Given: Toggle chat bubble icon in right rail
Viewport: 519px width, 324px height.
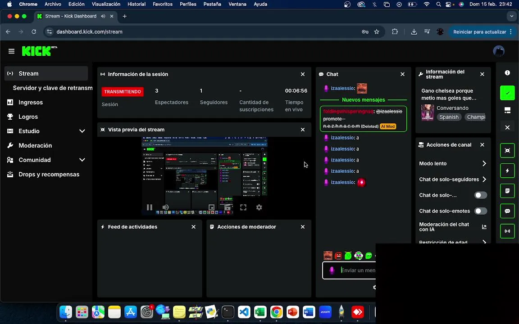Looking at the screenshot, I should tap(507, 211).
